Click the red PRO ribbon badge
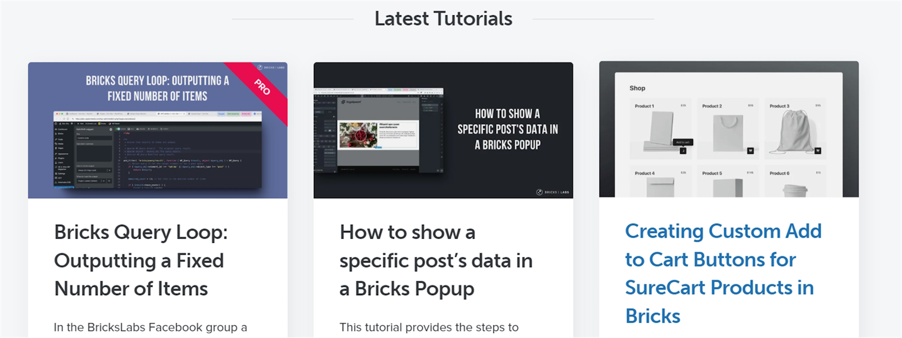The image size is (902, 338). tap(262, 87)
